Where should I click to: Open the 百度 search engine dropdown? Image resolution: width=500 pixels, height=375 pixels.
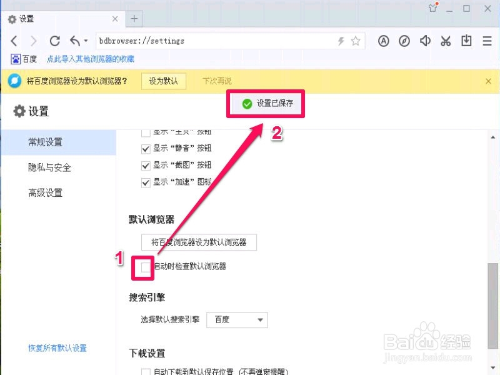[x=237, y=320]
